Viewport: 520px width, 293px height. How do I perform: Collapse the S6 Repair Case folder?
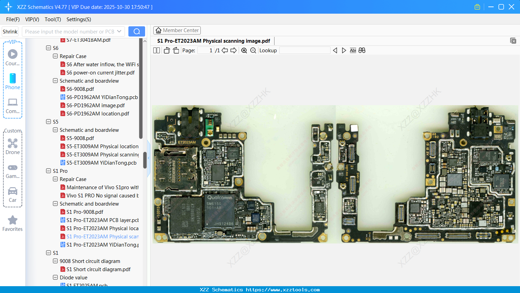coord(55,56)
